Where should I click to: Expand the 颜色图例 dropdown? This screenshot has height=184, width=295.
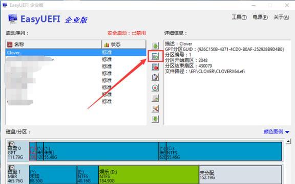(x=276, y=132)
